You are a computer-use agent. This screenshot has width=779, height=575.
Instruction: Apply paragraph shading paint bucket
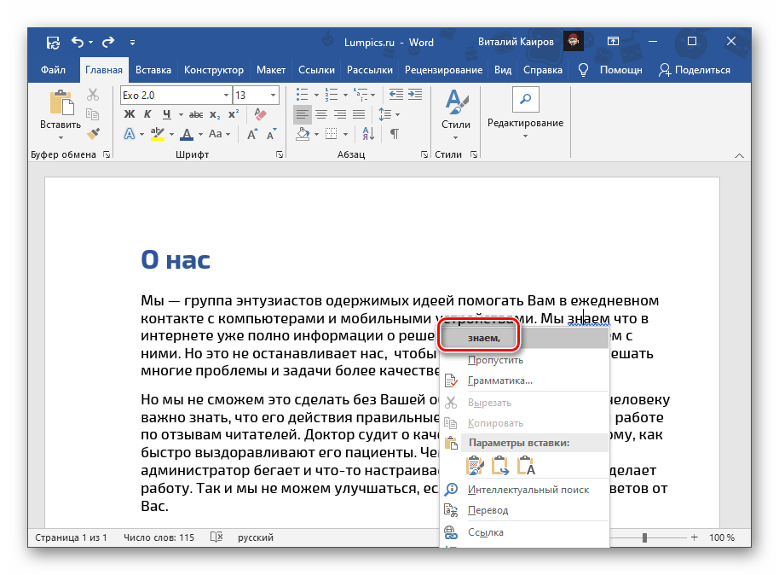tap(303, 134)
